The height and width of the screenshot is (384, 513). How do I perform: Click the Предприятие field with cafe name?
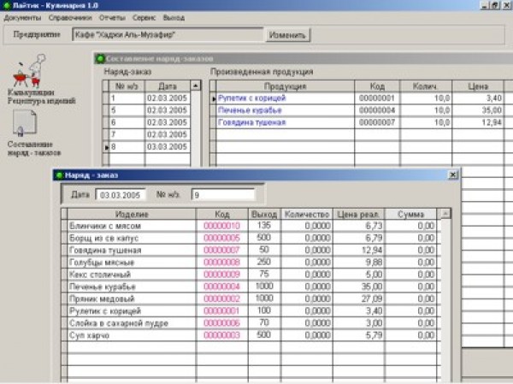point(168,35)
